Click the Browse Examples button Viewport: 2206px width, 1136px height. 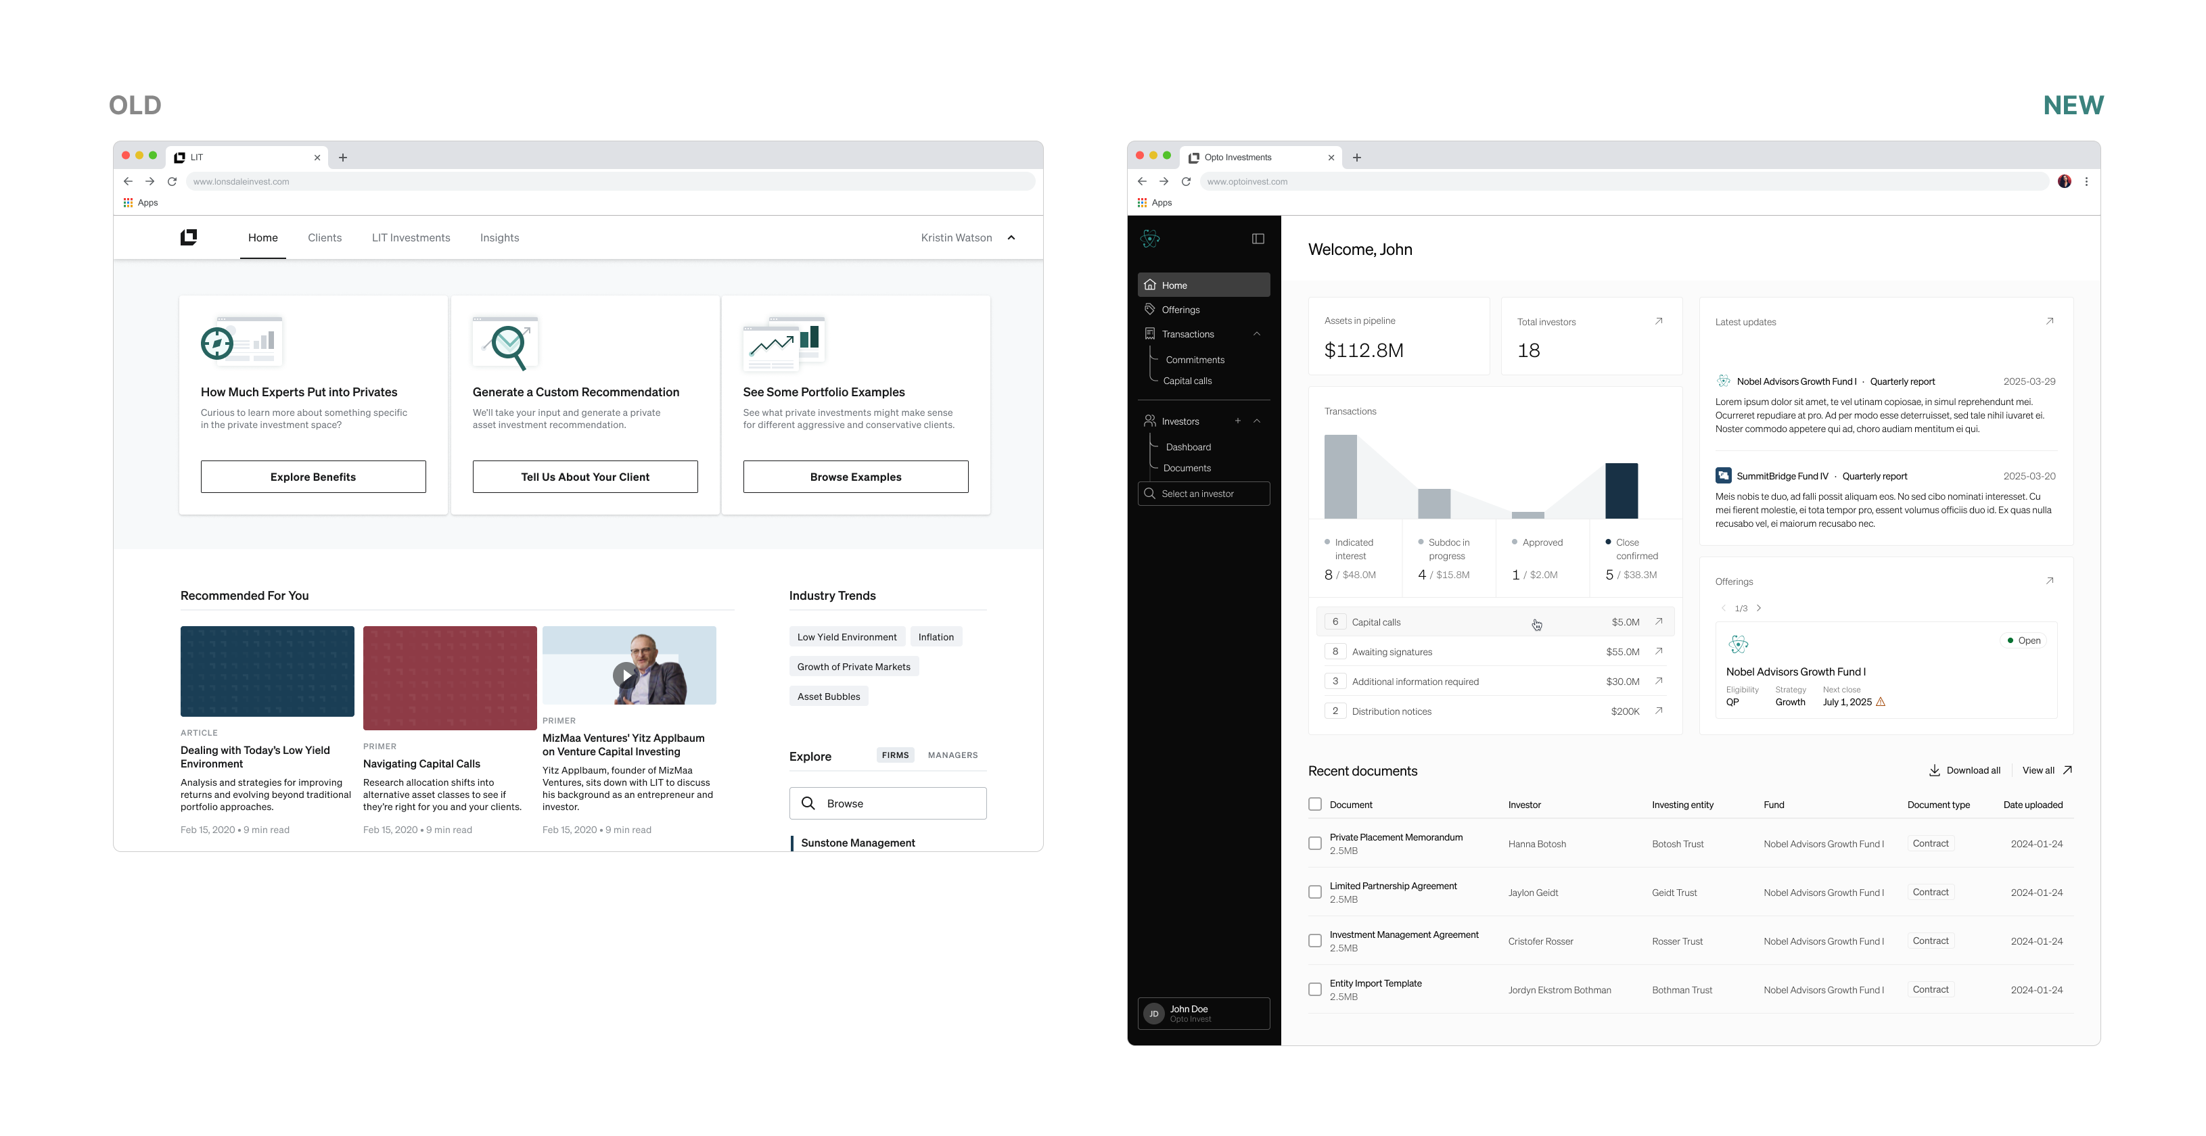click(856, 476)
